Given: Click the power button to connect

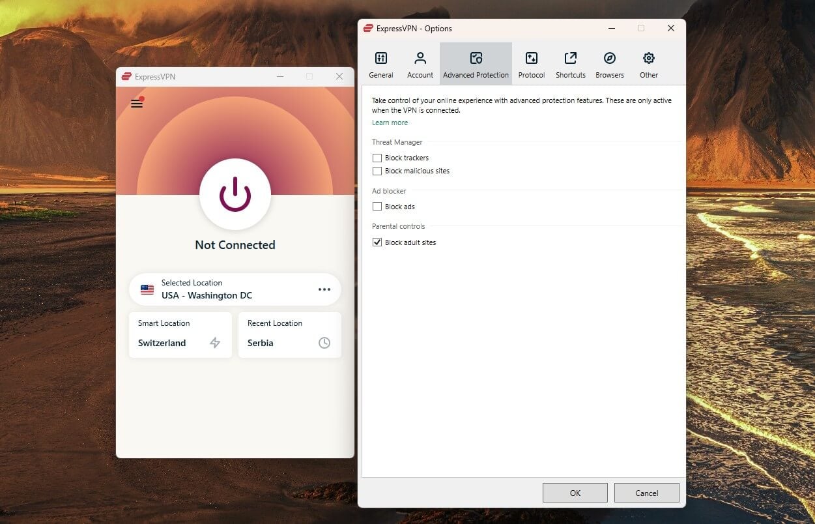Looking at the screenshot, I should pos(235,194).
